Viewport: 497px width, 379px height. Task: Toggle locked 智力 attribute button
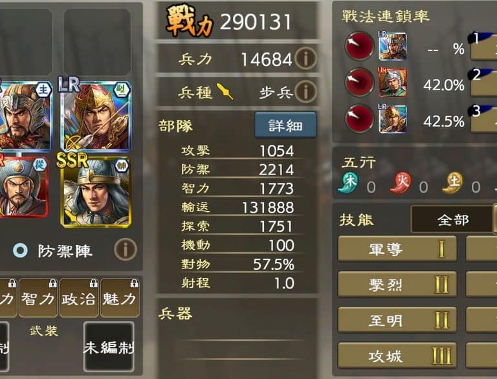click(x=38, y=298)
